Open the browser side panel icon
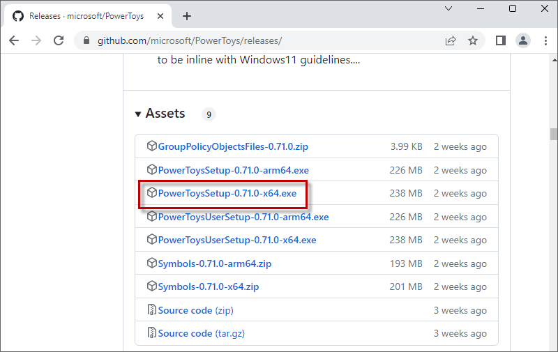The width and height of the screenshot is (558, 352). 501,40
